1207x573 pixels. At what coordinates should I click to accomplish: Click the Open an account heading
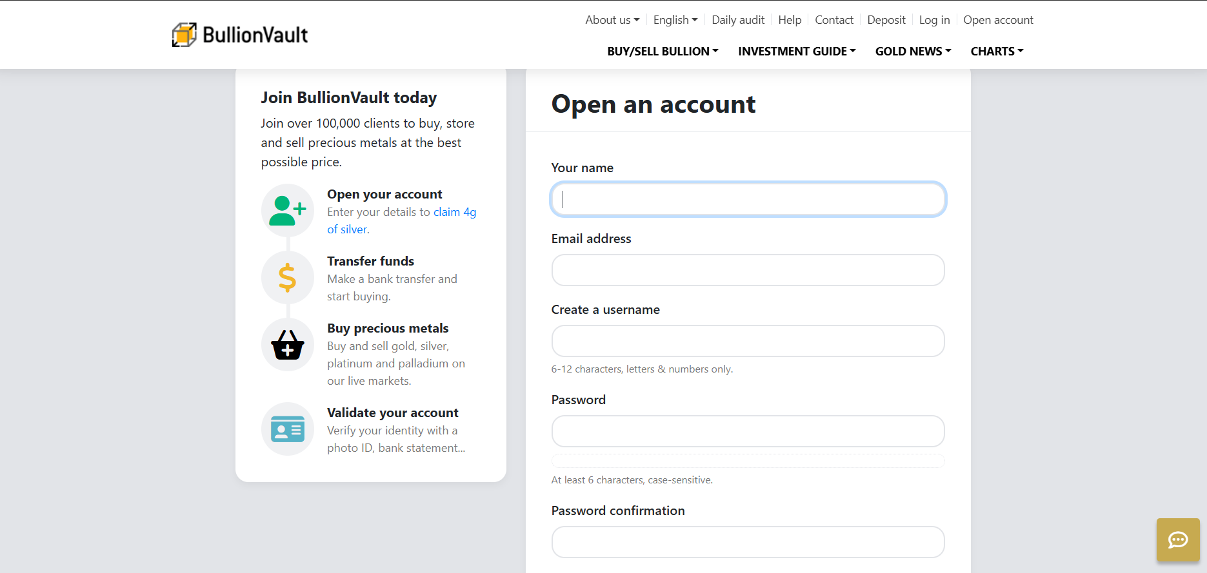653,104
